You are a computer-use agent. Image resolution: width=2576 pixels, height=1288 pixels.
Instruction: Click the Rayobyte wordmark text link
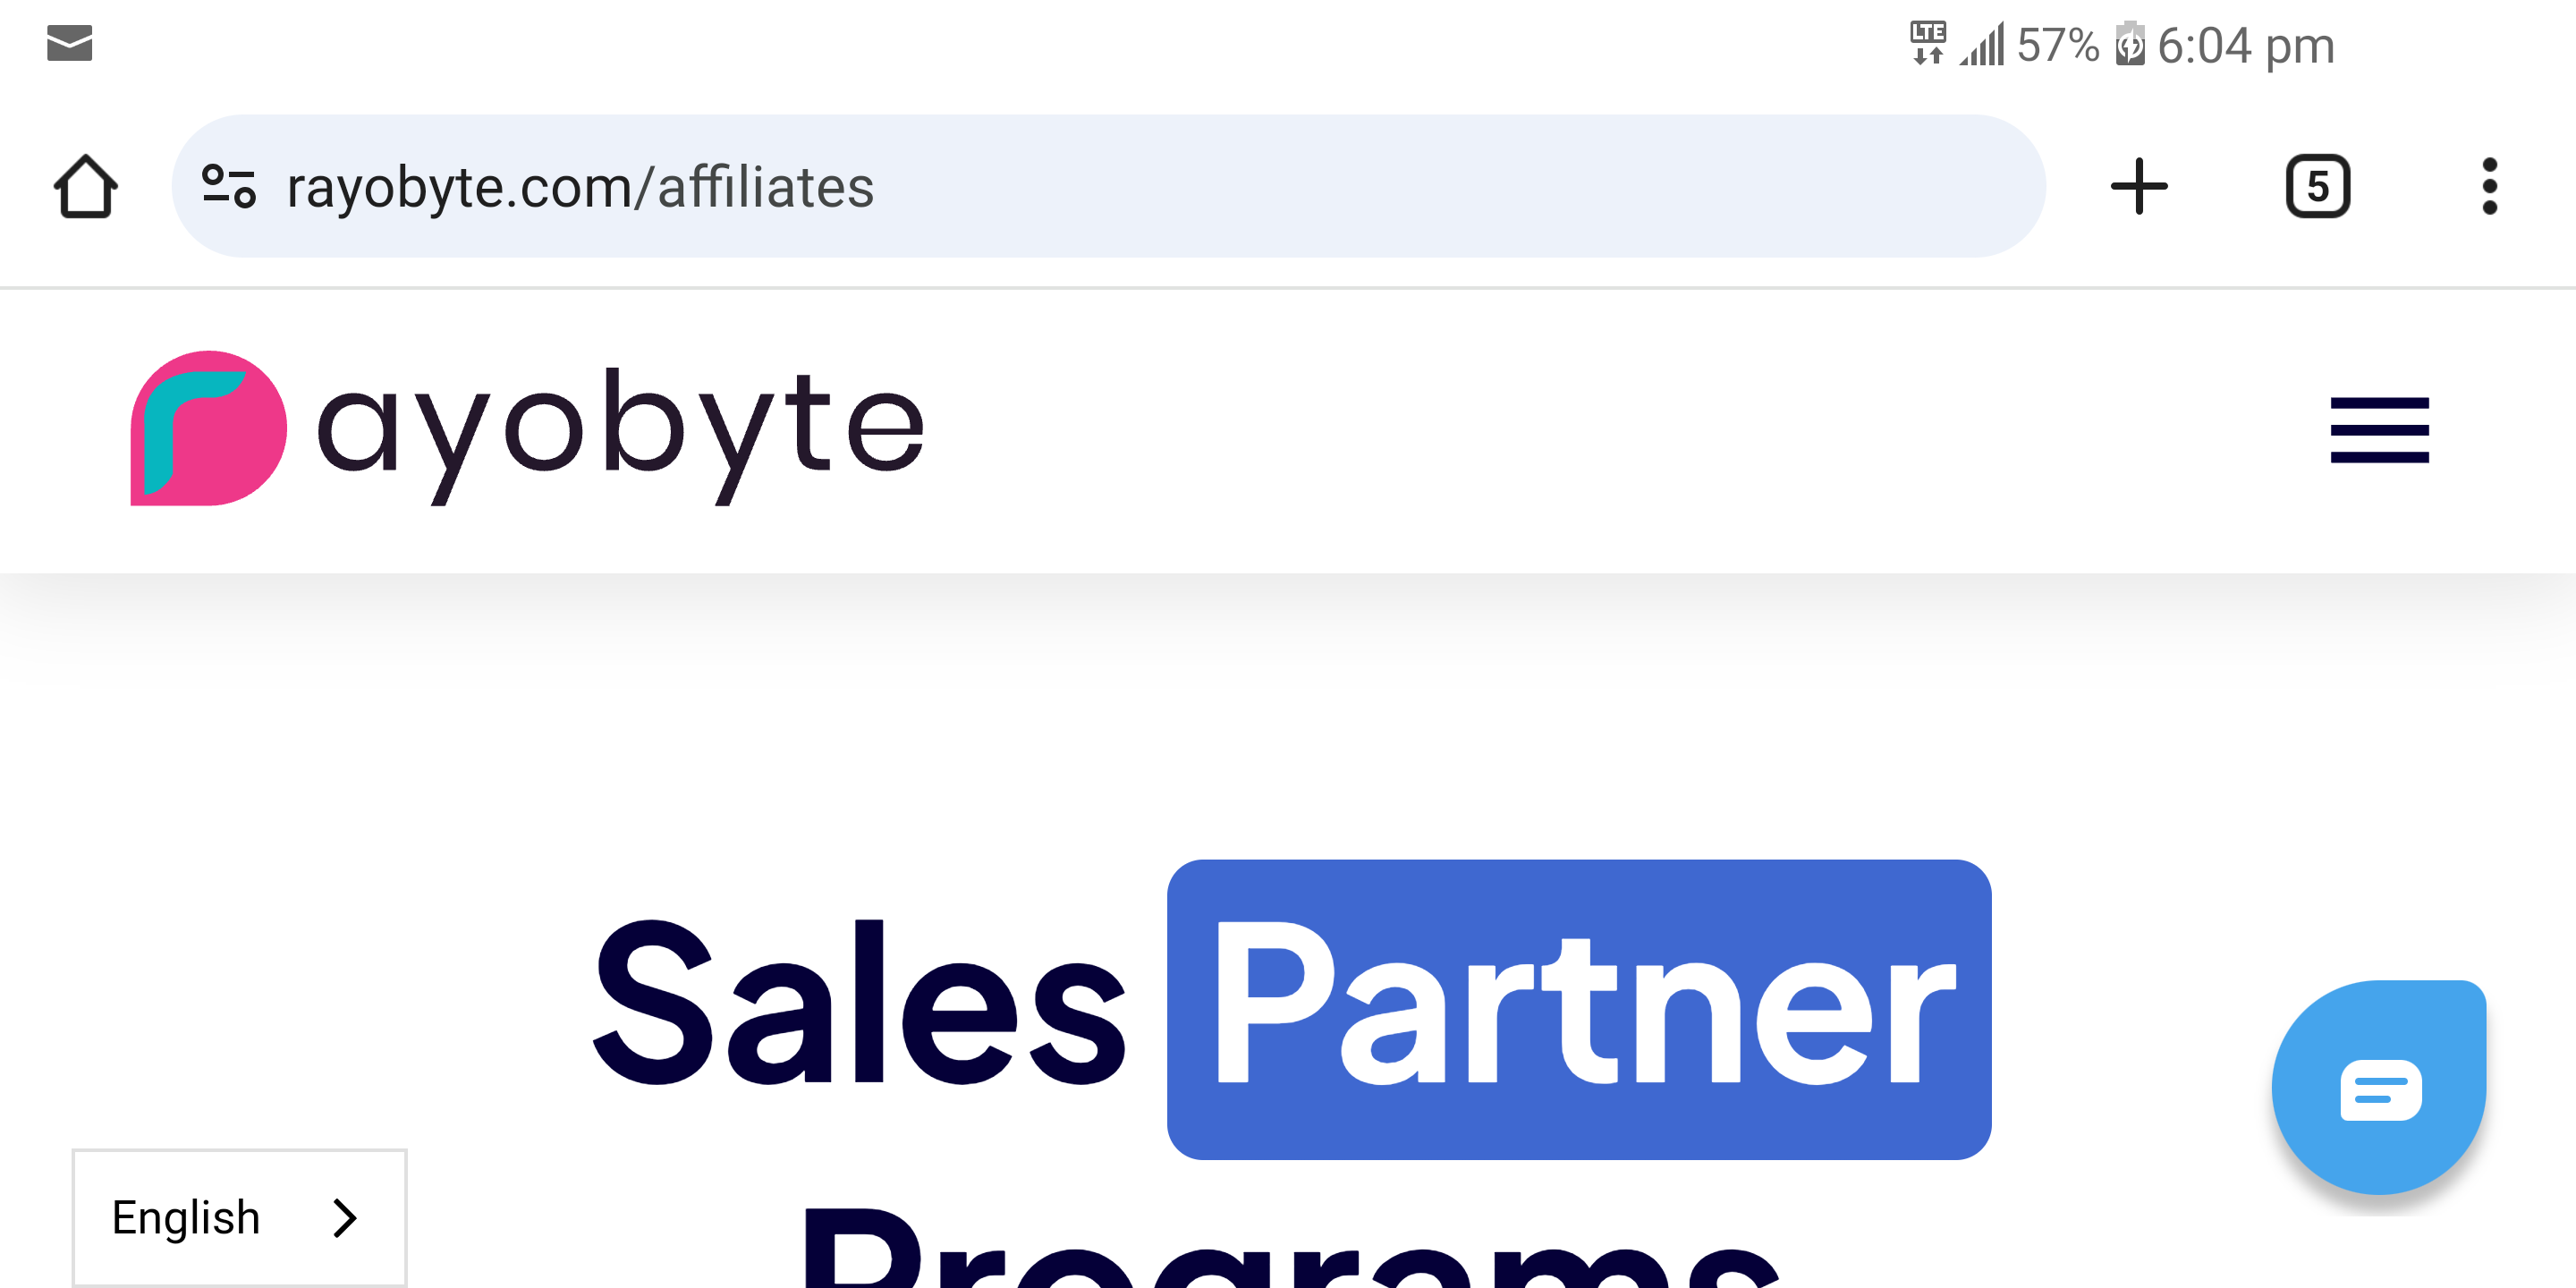pos(620,435)
